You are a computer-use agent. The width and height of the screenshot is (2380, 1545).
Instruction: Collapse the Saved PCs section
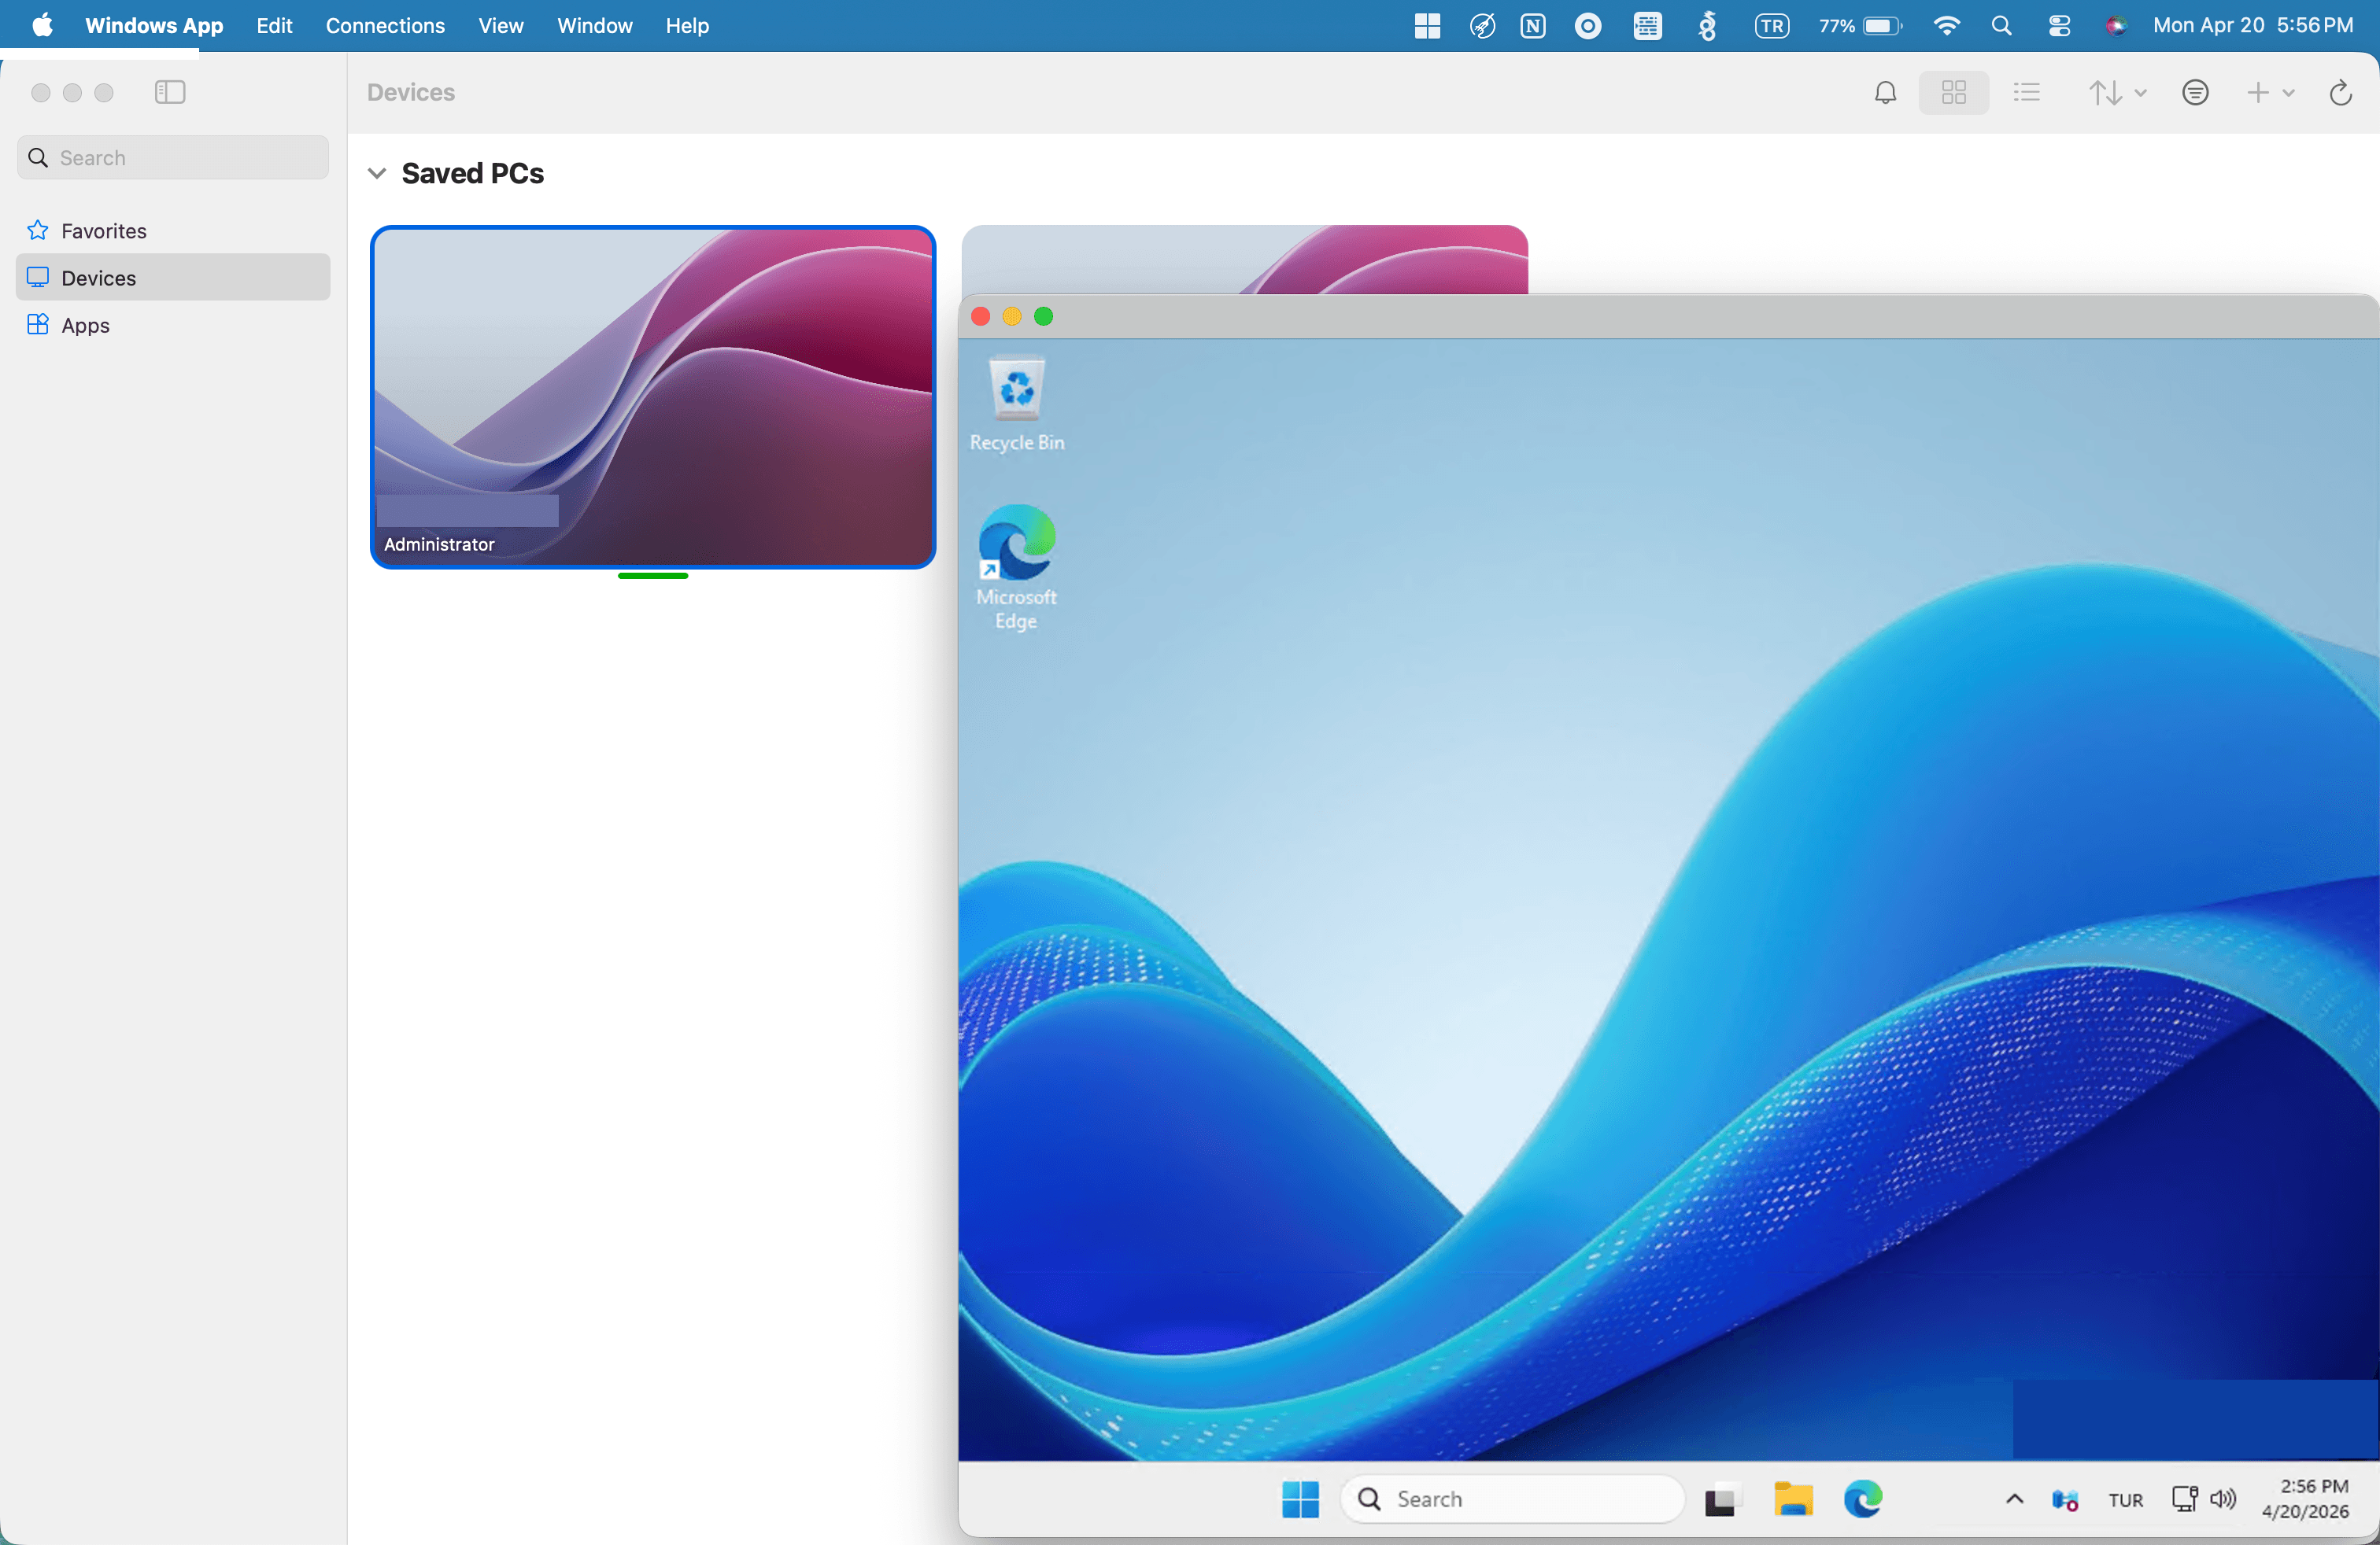(377, 173)
